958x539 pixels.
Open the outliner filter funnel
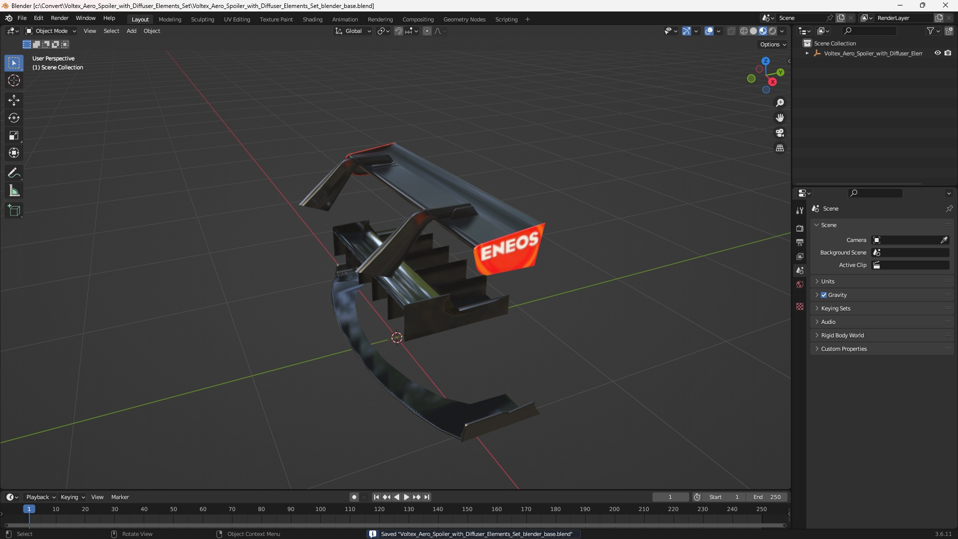[x=933, y=31]
